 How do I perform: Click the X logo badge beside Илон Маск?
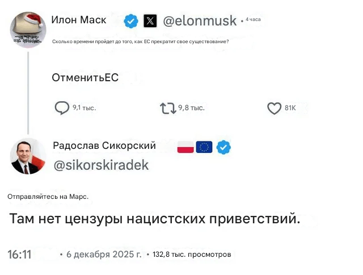point(150,22)
